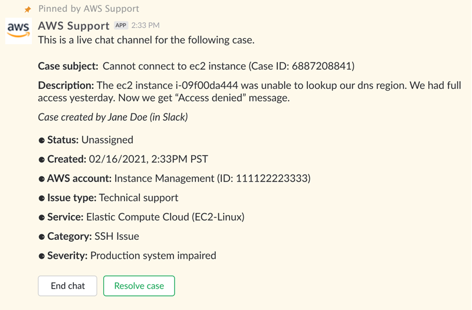
Task: Click the Pinned by AWS Support label
Action: pyautogui.click(x=88, y=9)
